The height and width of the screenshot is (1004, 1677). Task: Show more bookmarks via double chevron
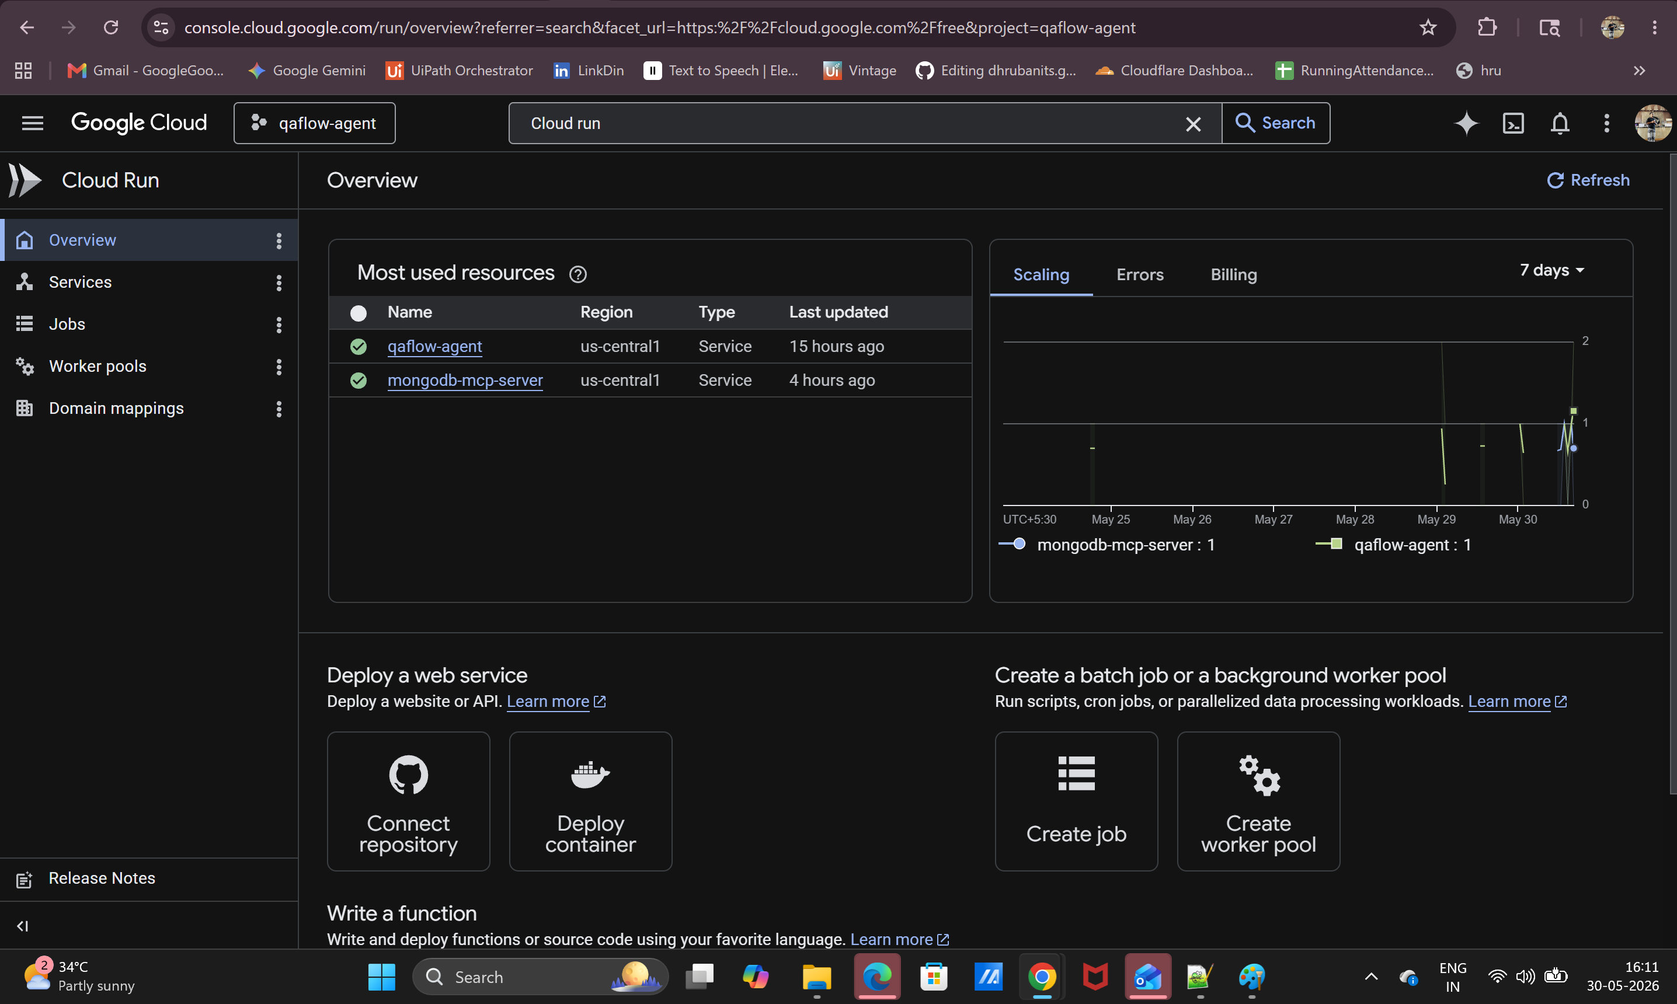tap(1638, 71)
